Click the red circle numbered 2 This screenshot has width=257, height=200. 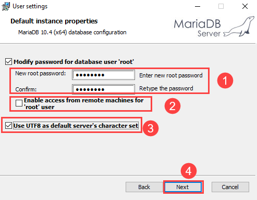click(173, 106)
